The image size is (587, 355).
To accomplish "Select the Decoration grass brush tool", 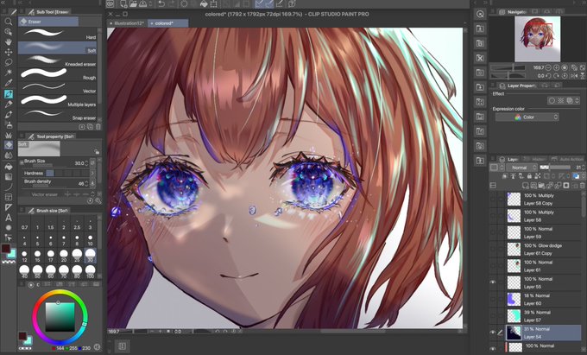I will [x=9, y=135].
